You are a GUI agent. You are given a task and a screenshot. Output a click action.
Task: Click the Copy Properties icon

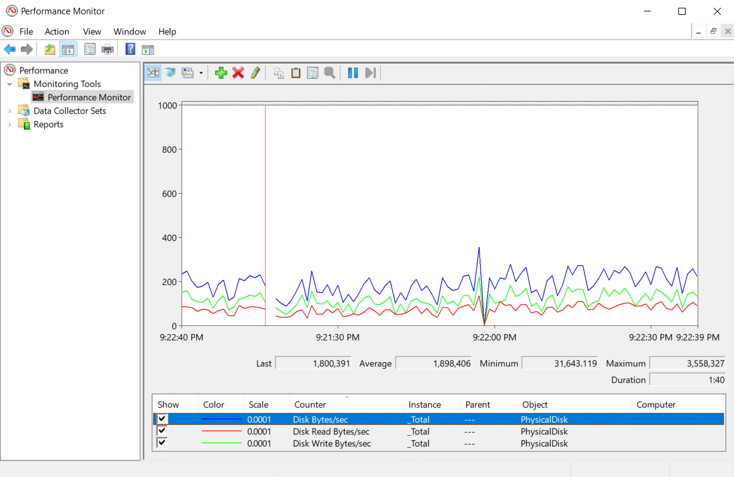point(279,73)
